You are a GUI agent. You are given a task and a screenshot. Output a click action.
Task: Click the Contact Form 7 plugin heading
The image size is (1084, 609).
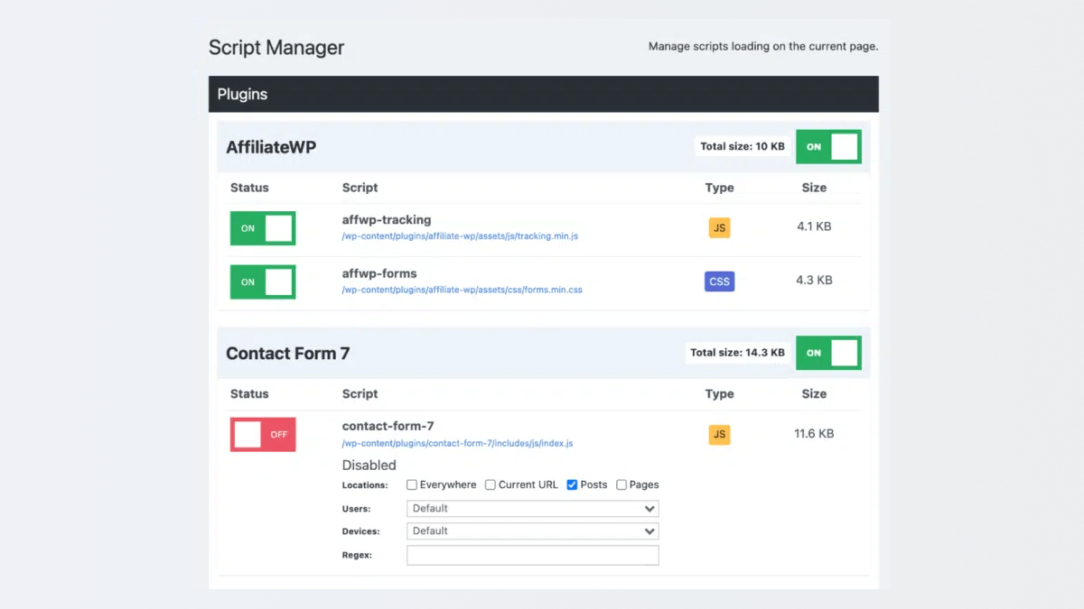pyautogui.click(x=287, y=354)
